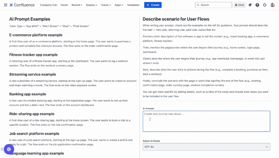Image resolution: width=279 pixels, height=158 pixels.
Task: Click the search magnifier icon
Action: point(198,5)
